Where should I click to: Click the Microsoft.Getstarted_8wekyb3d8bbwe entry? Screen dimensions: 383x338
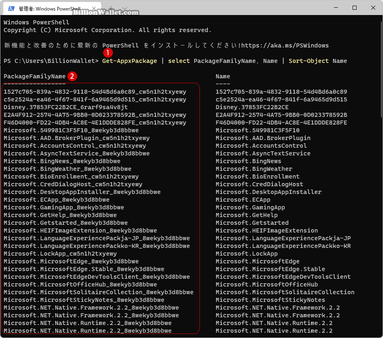coord(66,223)
